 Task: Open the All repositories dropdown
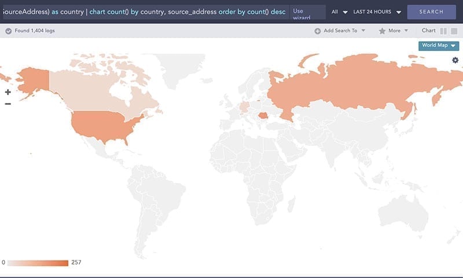339,12
